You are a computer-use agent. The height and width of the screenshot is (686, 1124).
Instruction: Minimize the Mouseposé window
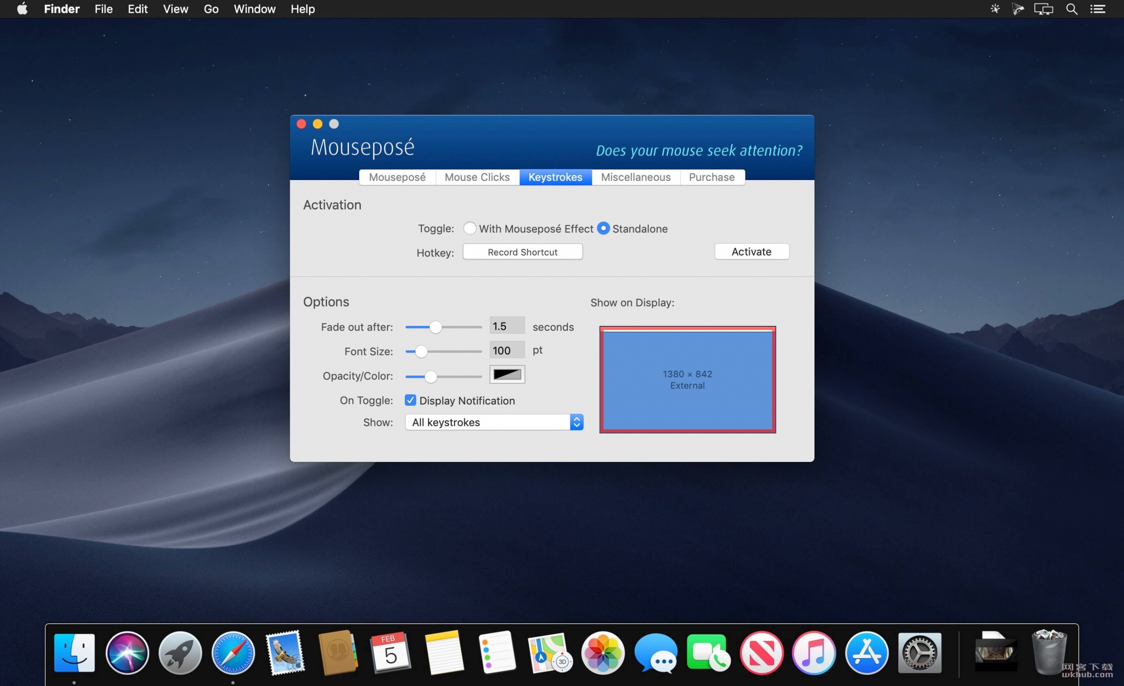coord(317,124)
